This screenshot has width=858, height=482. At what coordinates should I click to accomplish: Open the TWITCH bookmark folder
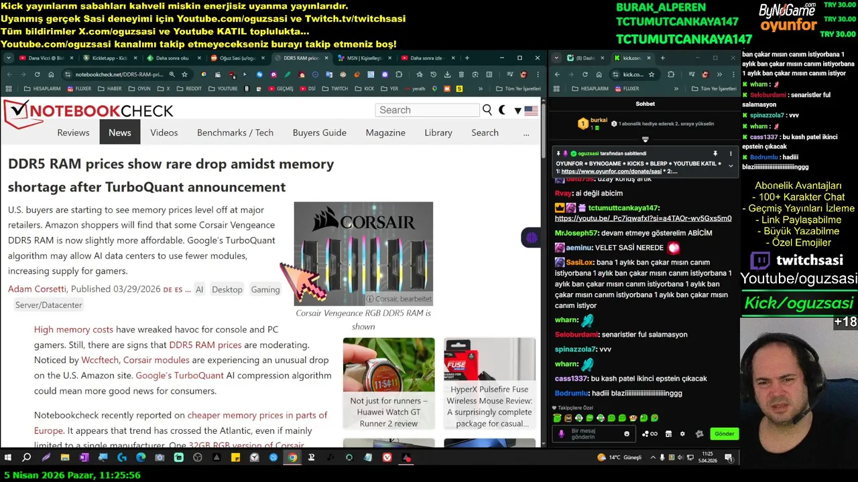[336, 88]
